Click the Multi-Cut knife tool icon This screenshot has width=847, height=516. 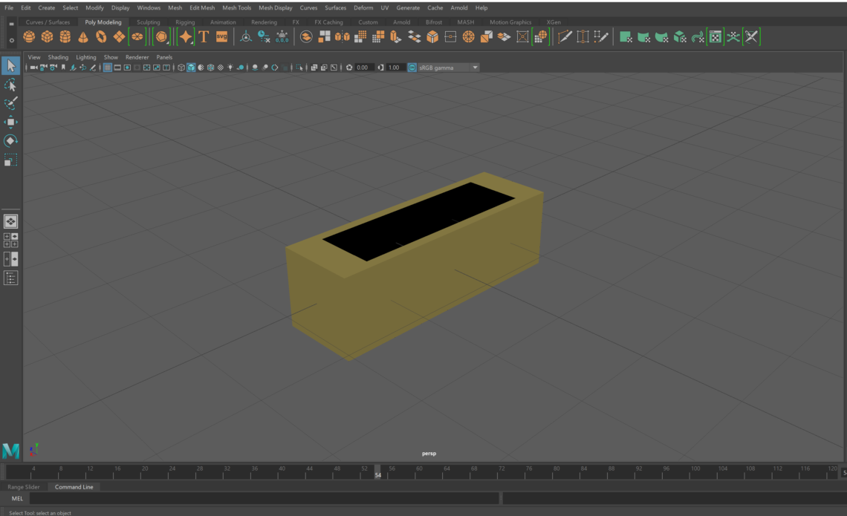tap(565, 36)
